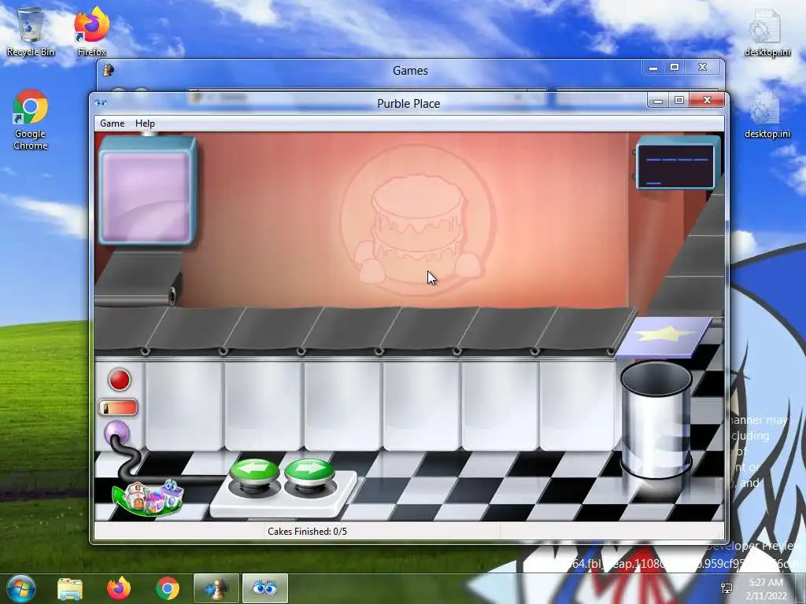The height and width of the screenshot is (604, 806).
Task: Select the Google Chrome desktop shortcut
Action: coord(31,120)
